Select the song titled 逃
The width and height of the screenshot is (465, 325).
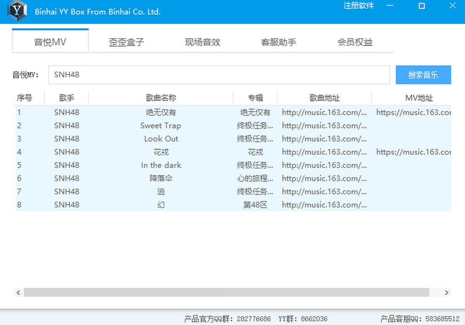pos(161,192)
